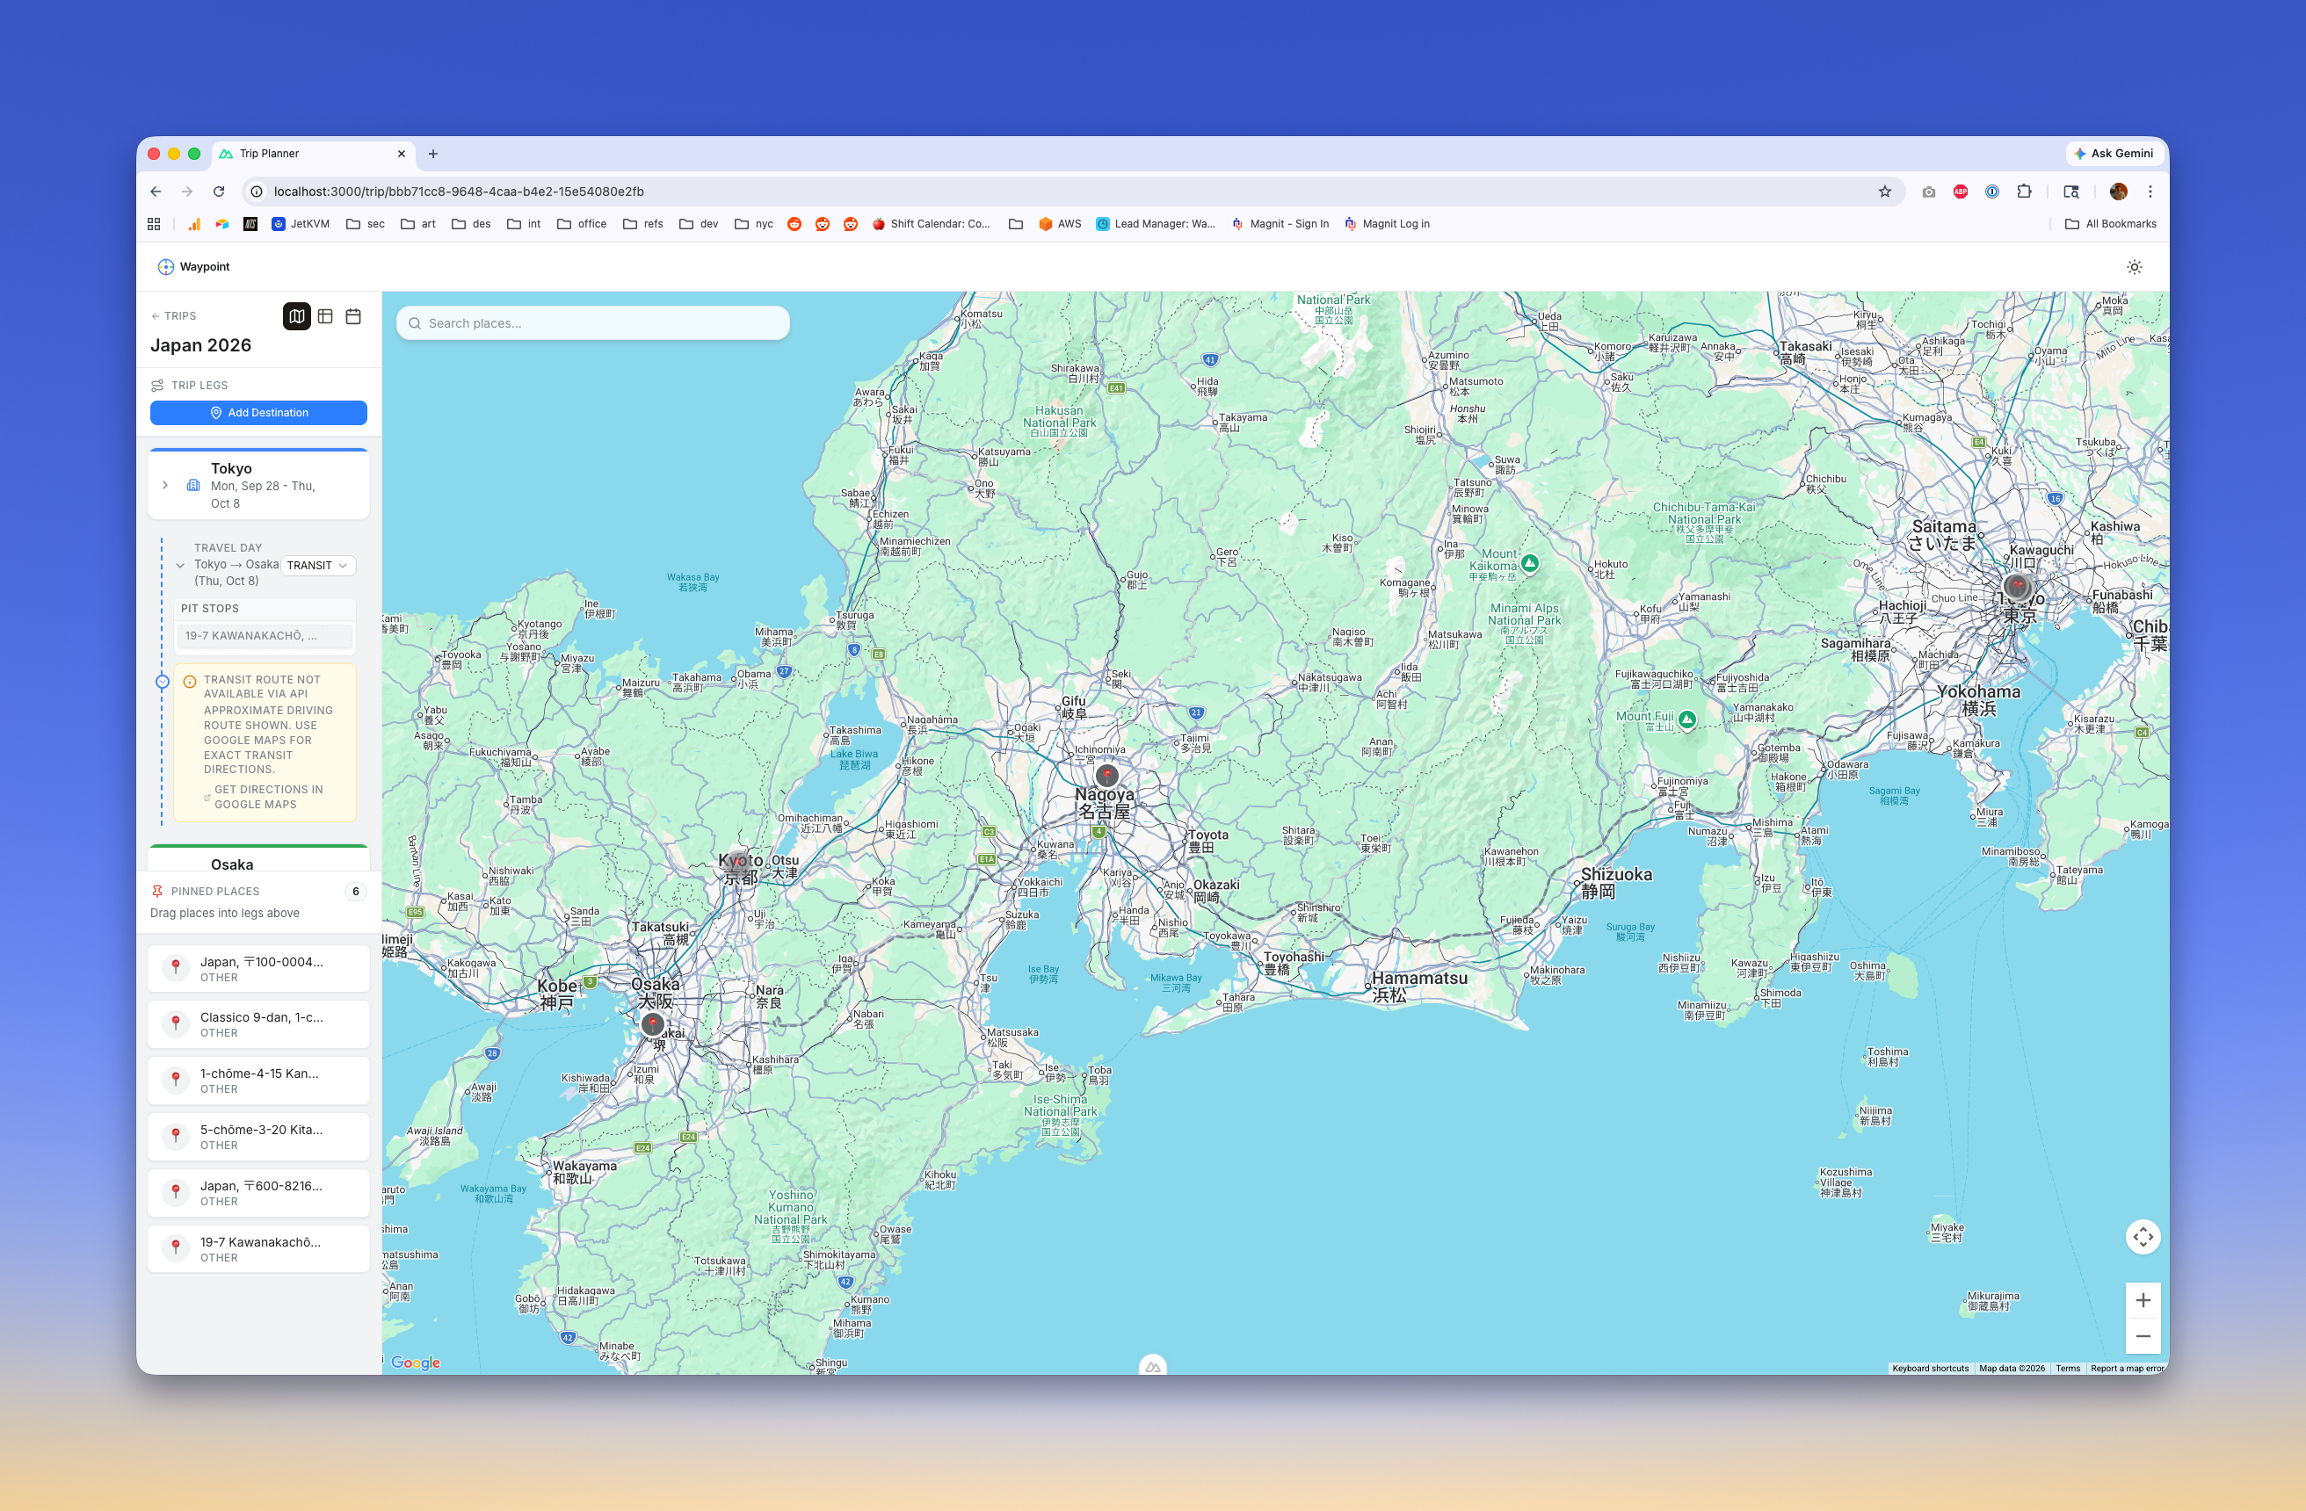2306x1511 pixels.
Task: Toggle the route timeline circle chevron
Action: pyautogui.click(x=163, y=682)
